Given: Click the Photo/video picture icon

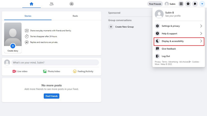Looking at the screenshot, I should coord(45,72).
